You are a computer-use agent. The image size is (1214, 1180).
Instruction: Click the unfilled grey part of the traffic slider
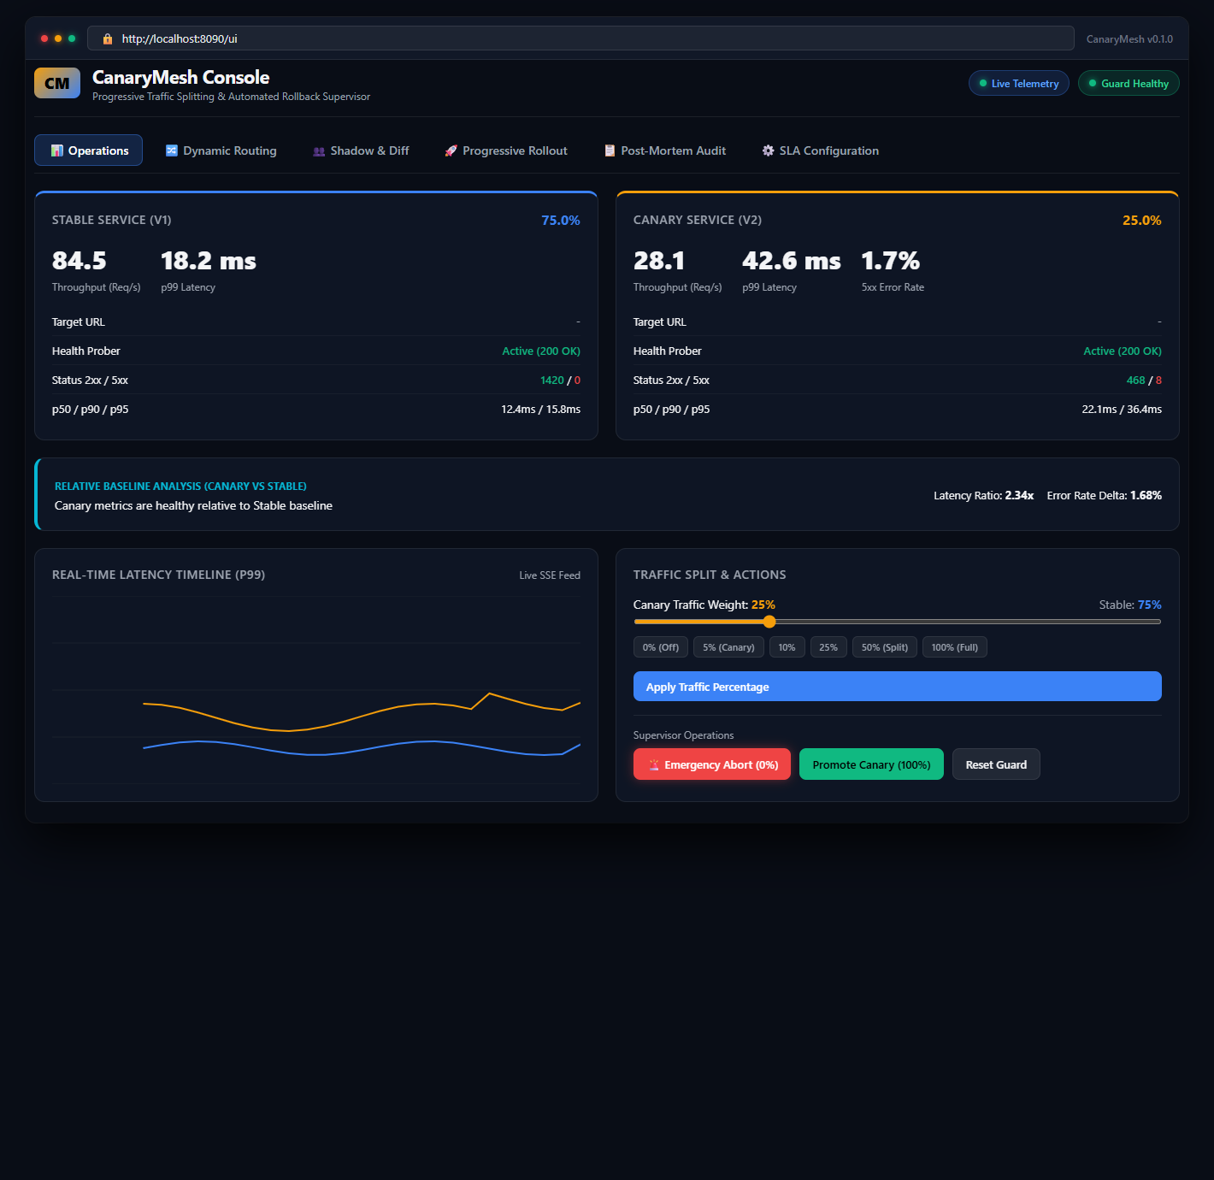click(969, 622)
